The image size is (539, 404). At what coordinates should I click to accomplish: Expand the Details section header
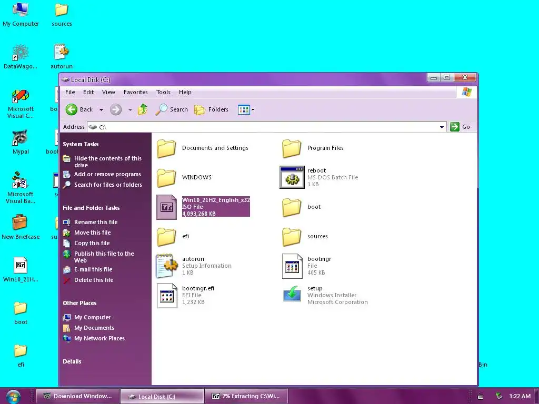[72, 361]
